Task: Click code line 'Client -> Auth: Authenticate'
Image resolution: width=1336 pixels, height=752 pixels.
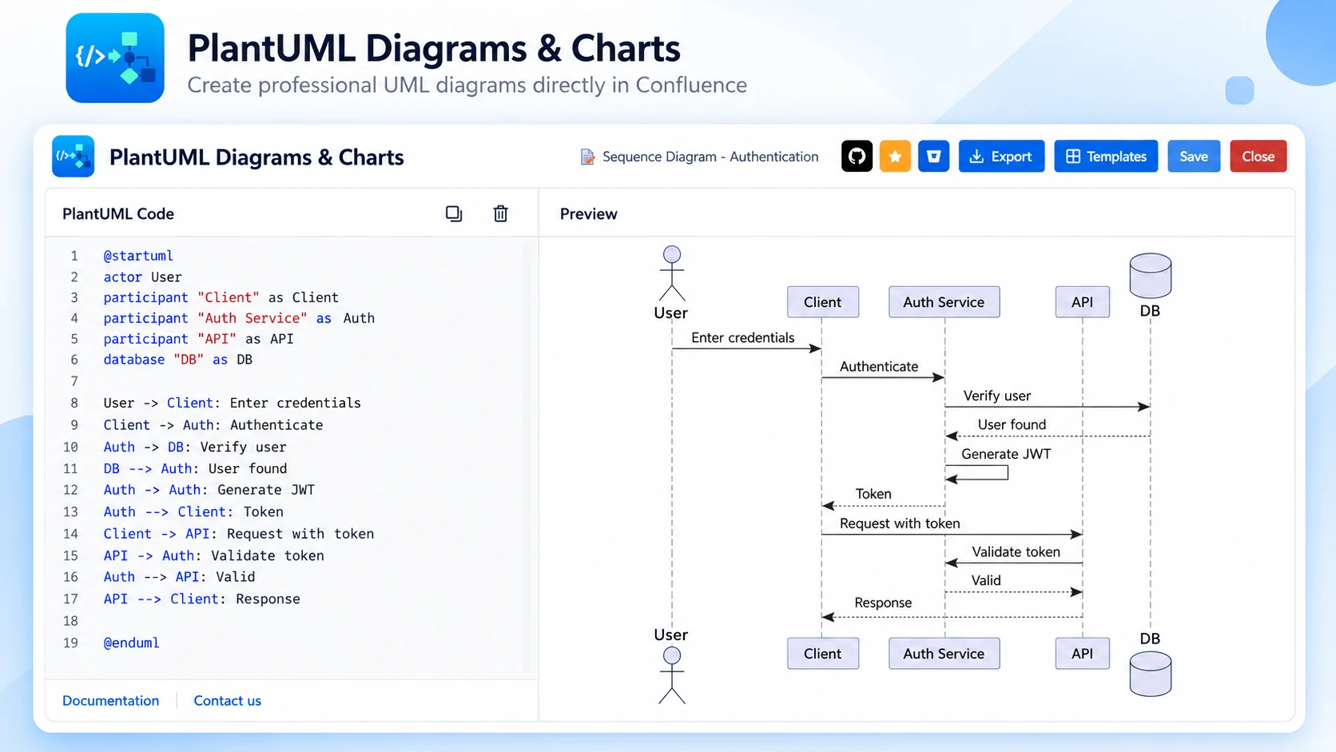Action: (213, 425)
